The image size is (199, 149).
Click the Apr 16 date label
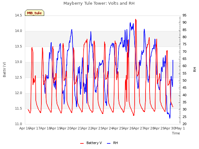pos(25,129)
